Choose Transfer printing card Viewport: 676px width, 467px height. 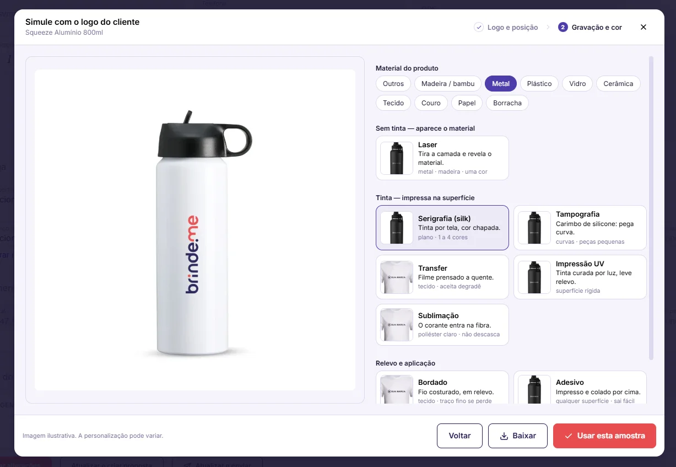point(442,277)
